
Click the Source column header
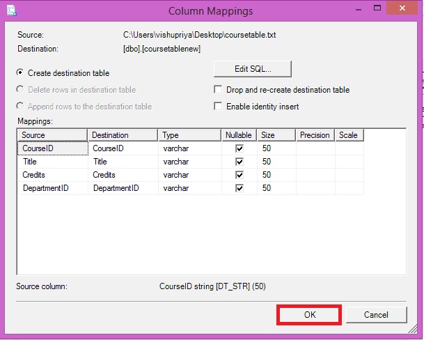52,135
